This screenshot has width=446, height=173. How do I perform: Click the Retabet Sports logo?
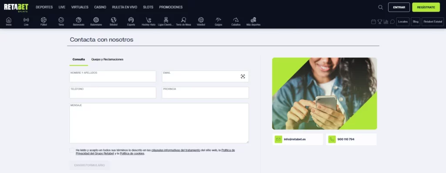16,8
